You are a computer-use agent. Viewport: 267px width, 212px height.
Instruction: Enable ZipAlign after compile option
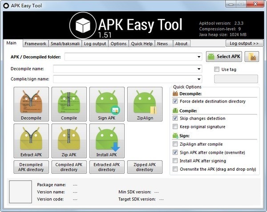(175, 144)
